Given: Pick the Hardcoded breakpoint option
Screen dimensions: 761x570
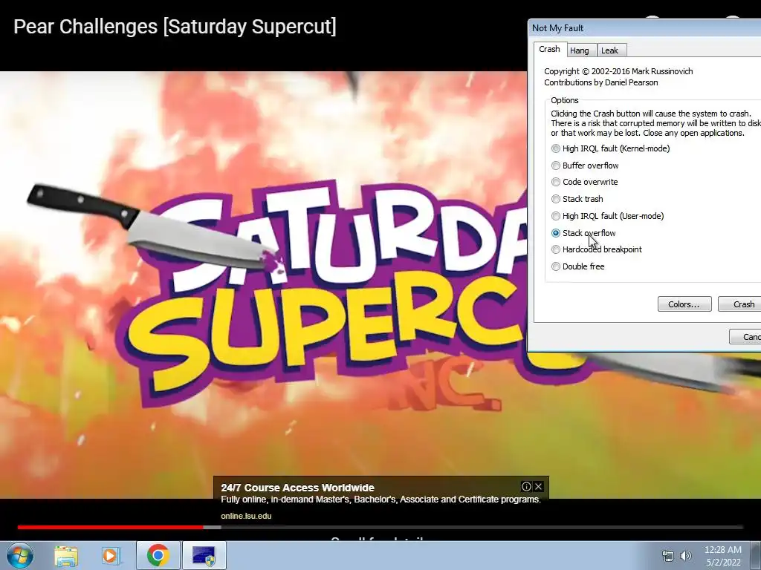Looking at the screenshot, I should [x=597, y=249].
